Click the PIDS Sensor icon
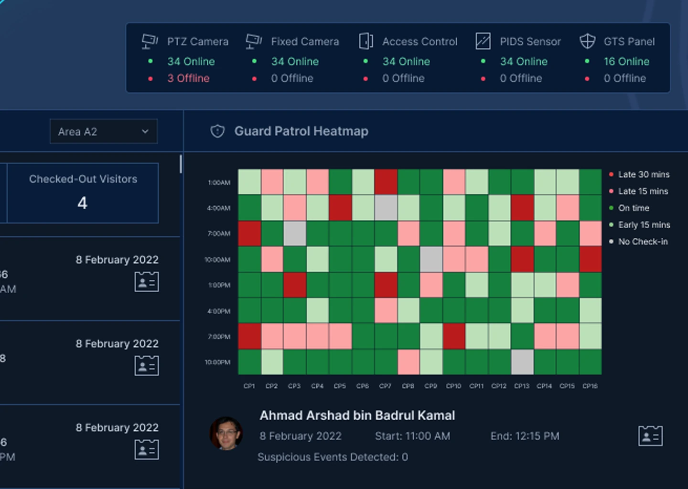The height and width of the screenshot is (489, 688). click(483, 42)
